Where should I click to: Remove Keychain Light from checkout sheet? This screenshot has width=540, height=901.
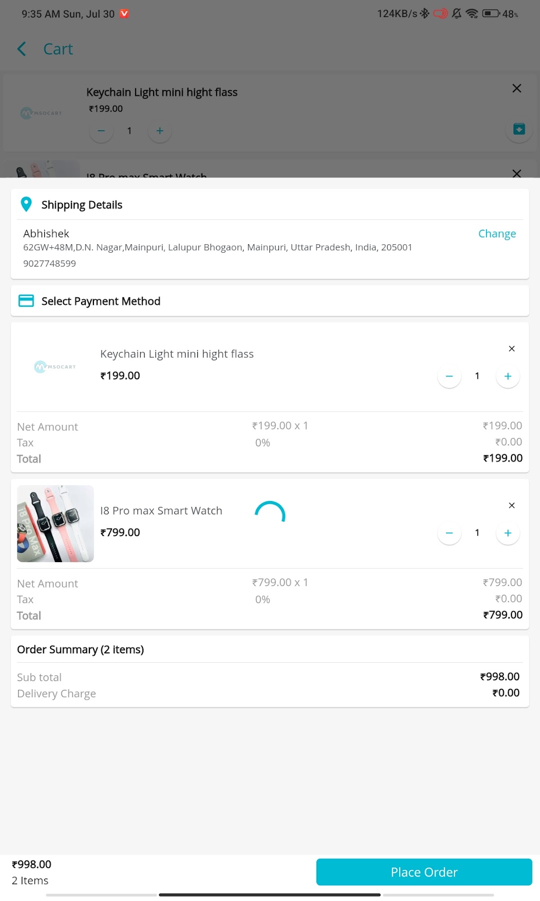click(x=511, y=348)
